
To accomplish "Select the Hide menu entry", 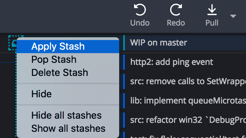I will 41,94.
